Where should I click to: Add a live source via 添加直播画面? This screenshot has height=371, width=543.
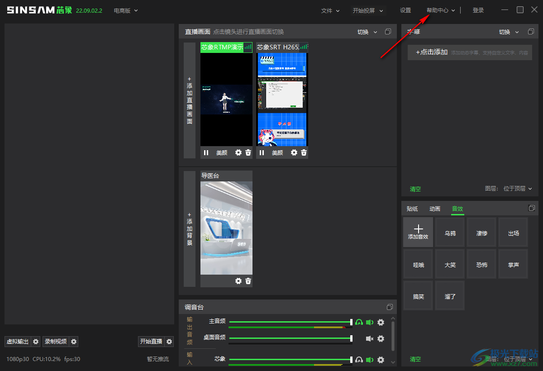click(190, 100)
